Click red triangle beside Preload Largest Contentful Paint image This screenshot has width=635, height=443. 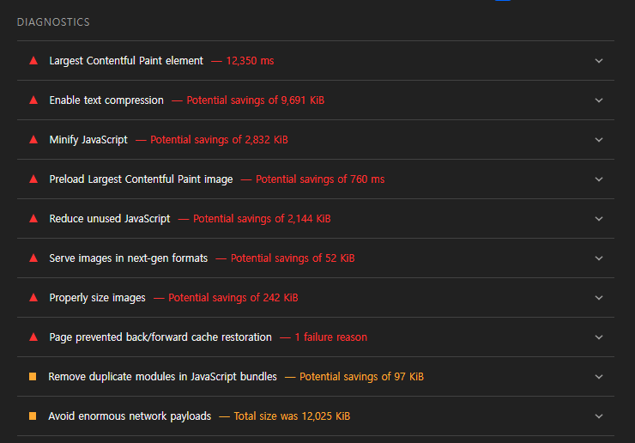coord(33,179)
